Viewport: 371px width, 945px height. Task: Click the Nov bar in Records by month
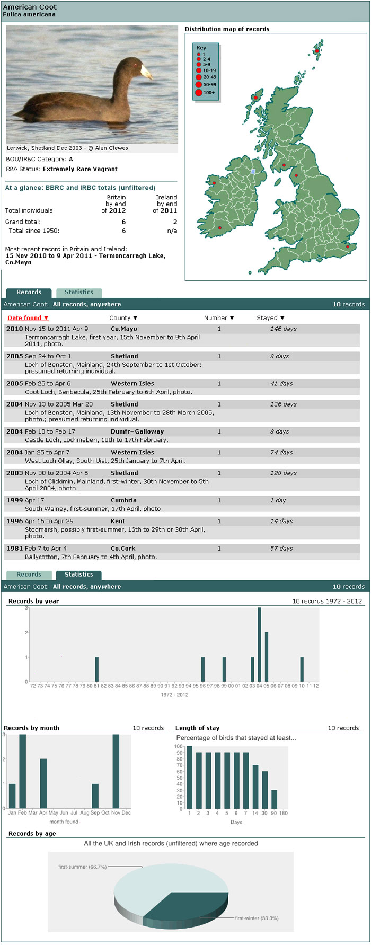click(116, 771)
